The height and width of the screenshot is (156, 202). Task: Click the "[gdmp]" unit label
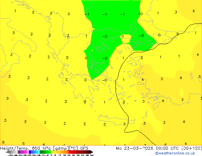[61, 148]
